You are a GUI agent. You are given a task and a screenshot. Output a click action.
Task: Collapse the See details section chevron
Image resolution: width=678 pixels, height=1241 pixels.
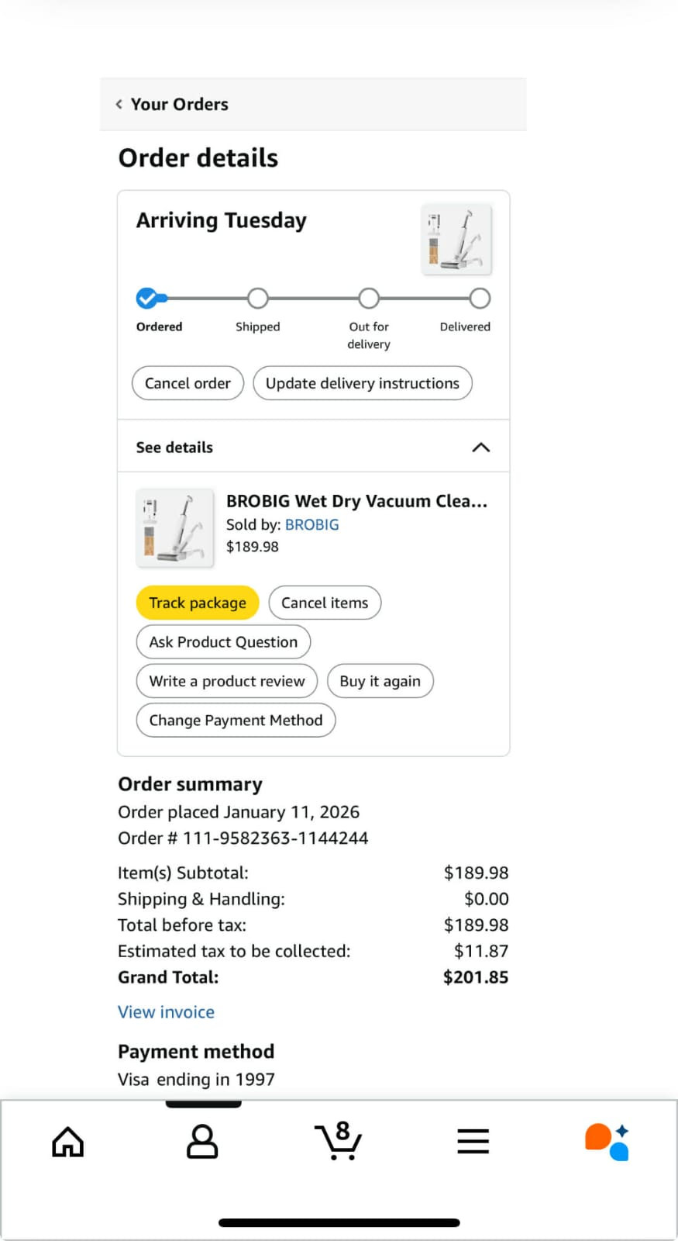[x=480, y=448]
